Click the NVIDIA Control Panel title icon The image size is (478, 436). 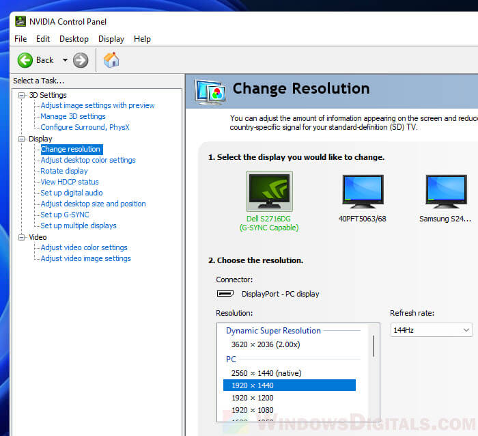20,21
